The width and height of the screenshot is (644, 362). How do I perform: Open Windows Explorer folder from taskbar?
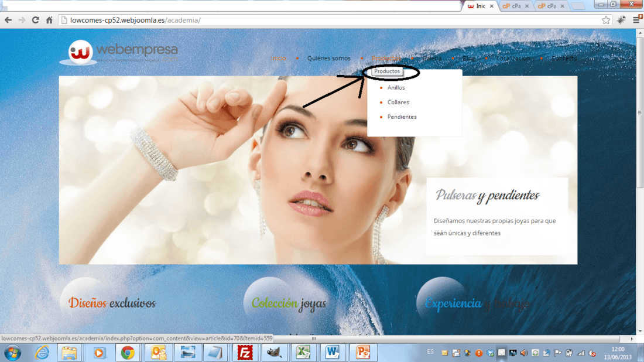point(70,353)
